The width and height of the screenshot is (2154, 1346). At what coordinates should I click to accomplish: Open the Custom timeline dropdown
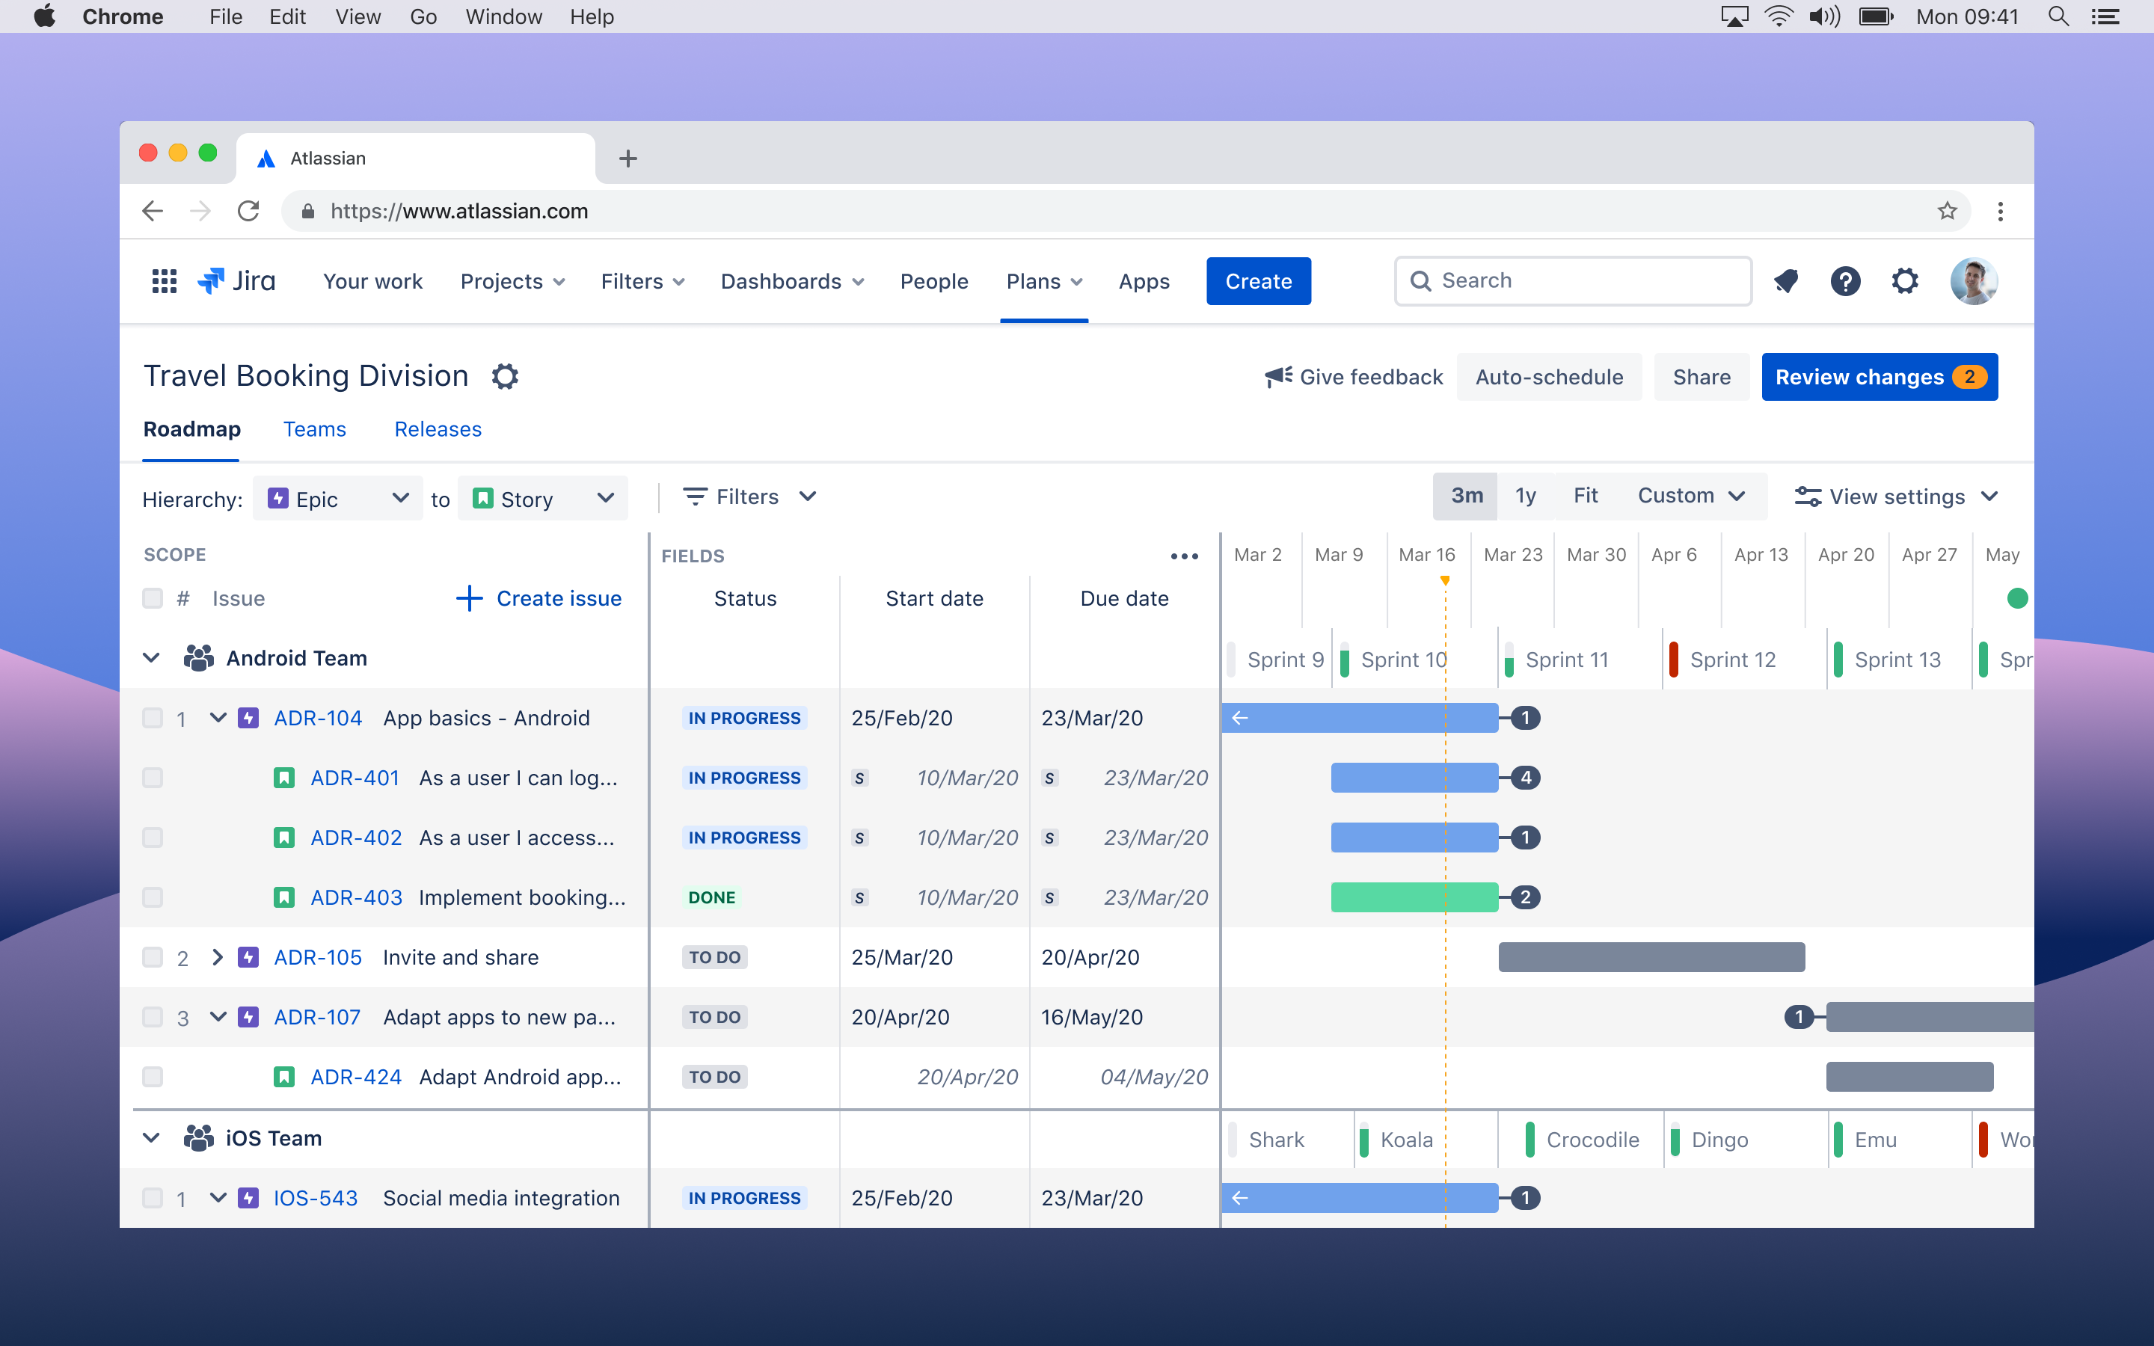coord(1690,497)
